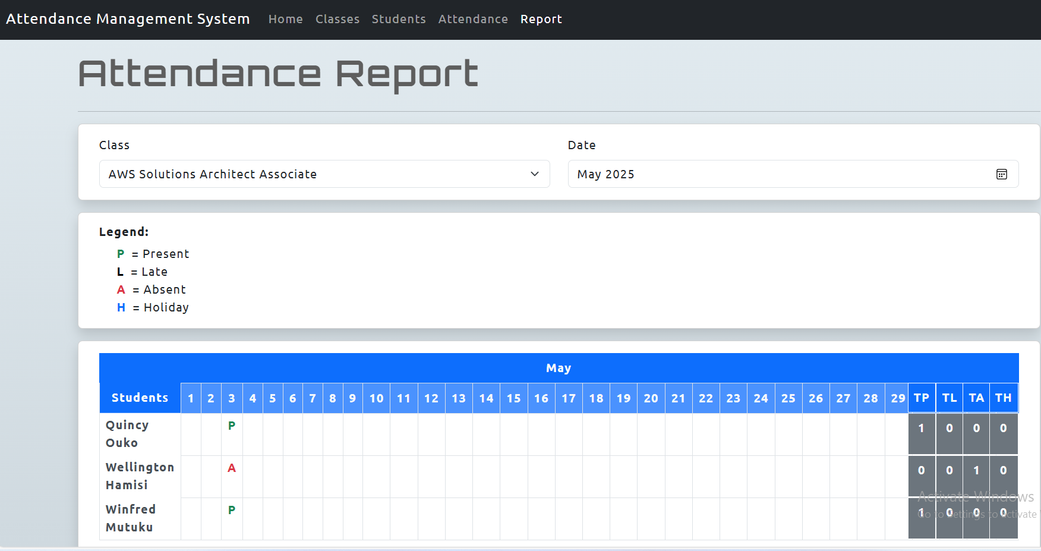
Task: Open the Attendance nav link
Action: pos(473,19)
